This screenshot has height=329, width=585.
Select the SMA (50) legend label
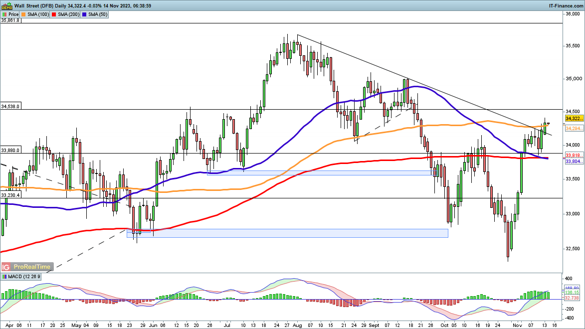(x=97, y=14)
